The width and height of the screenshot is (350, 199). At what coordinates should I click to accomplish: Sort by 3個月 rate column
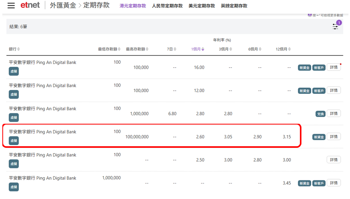click(x=225, y=49)
